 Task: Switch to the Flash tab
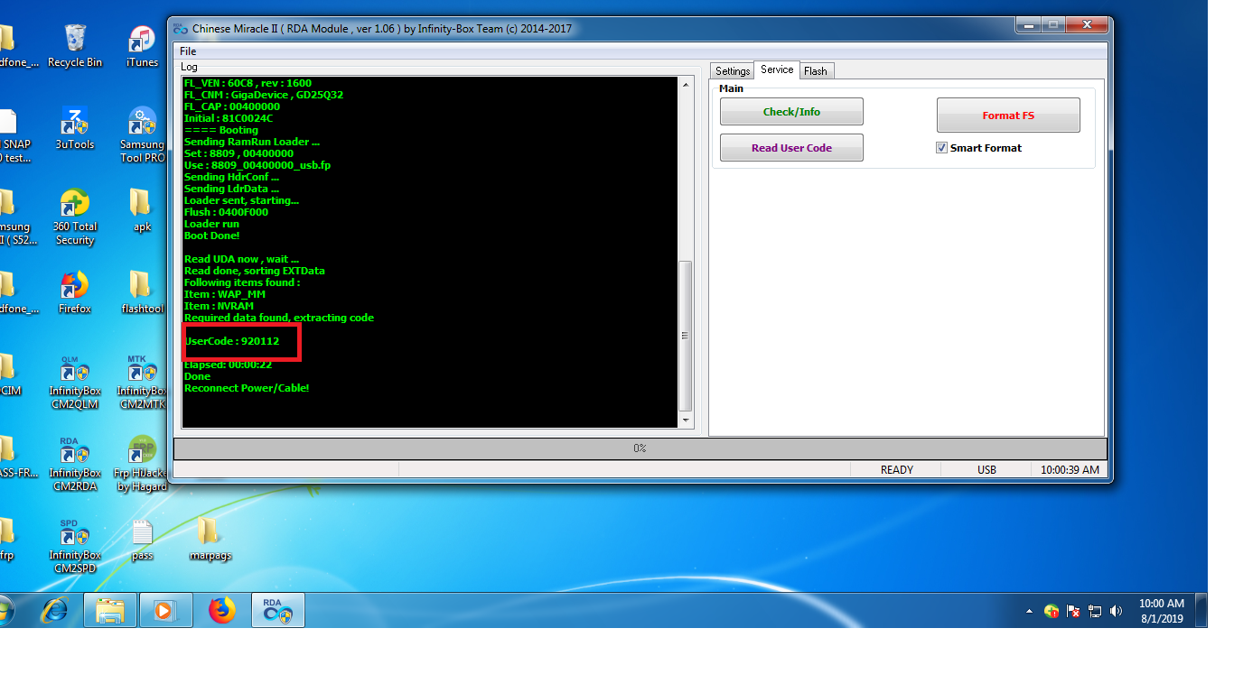click(816, 71)
